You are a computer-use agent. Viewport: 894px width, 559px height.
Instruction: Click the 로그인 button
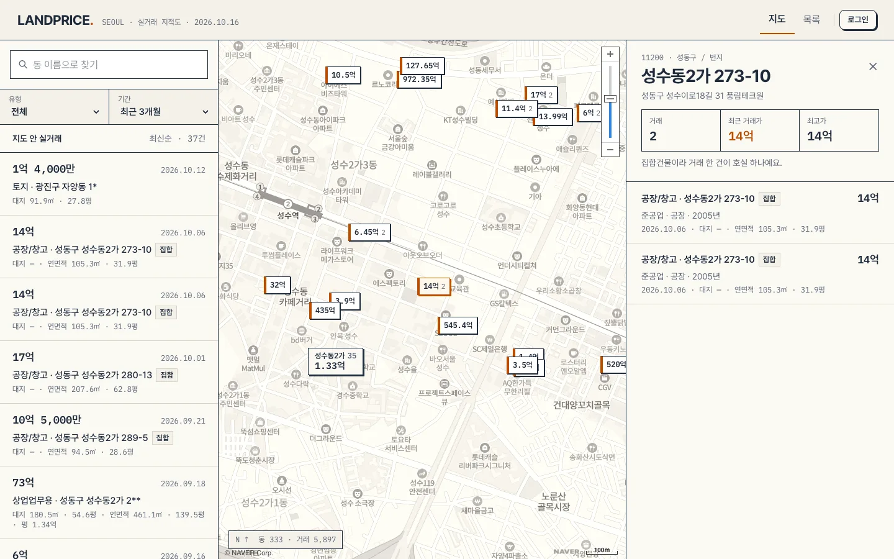click(858, 20)
